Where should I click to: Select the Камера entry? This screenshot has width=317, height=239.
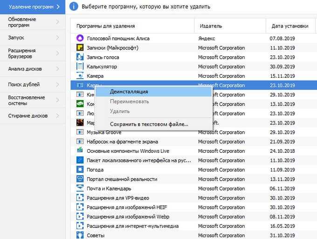point(193,76)
